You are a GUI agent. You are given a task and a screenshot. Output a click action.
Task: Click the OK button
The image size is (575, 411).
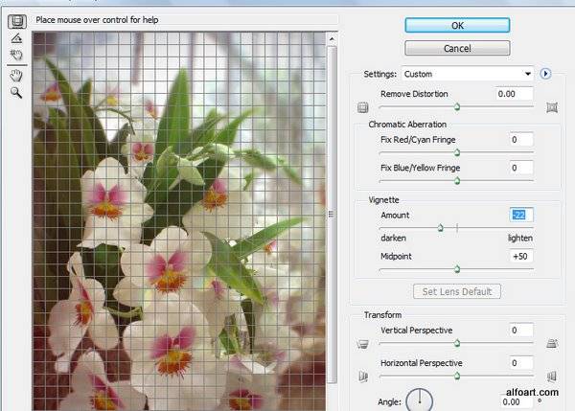coord(457,25)
